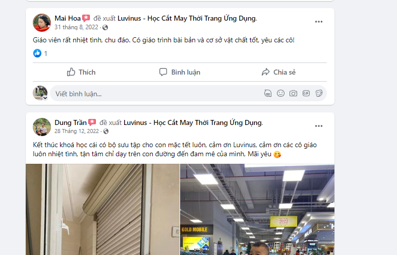Click the public globe icon on Mai Hoa's post
Screen dimensions: 397x255
click(x=105, y=27)
